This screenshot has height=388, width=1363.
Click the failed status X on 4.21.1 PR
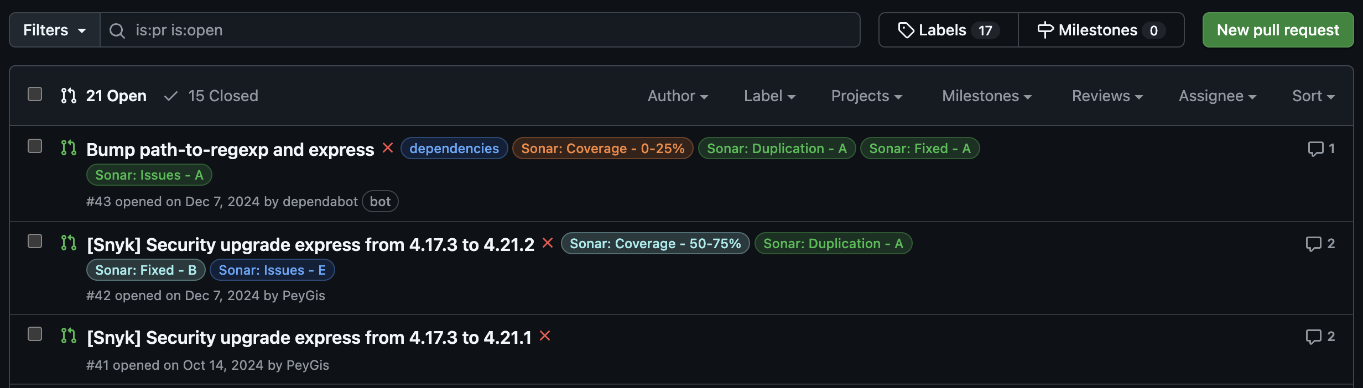tap(545, 336)
